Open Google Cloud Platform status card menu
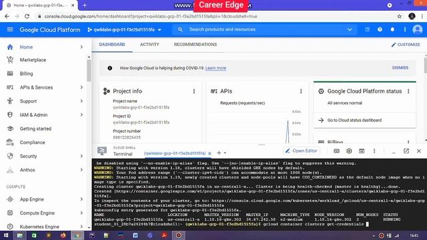 (408, 91)
